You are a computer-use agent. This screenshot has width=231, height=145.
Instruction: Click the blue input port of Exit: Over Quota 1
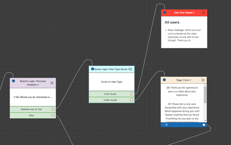165,13
